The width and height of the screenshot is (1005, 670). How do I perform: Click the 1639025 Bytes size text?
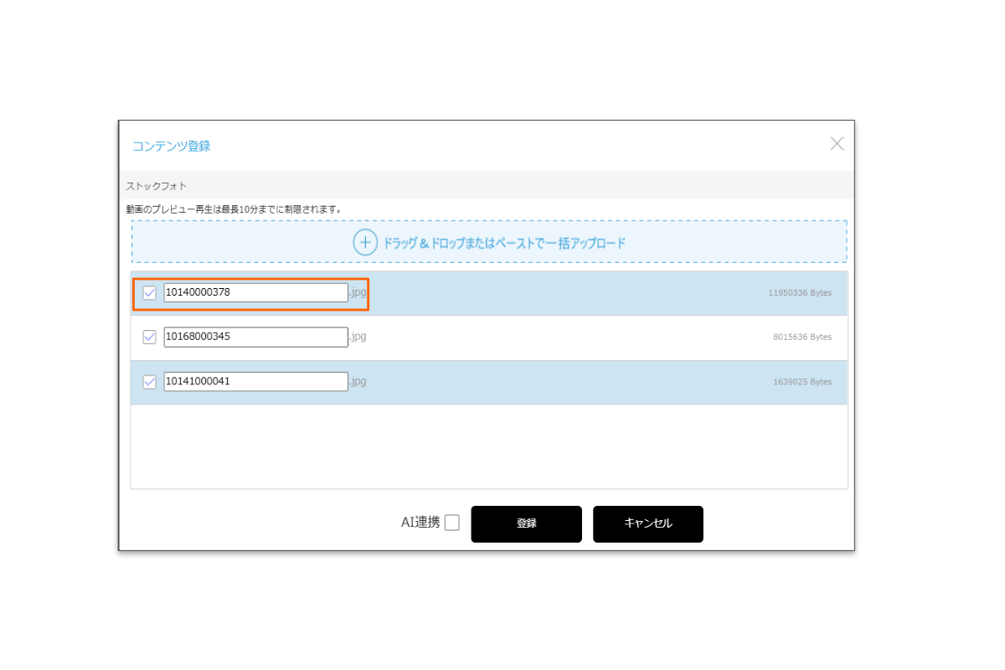coord(801,382)
